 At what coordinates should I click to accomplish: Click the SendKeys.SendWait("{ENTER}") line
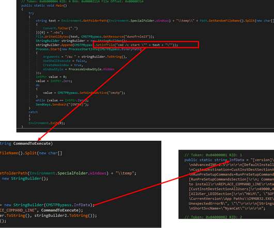[62, 105]
